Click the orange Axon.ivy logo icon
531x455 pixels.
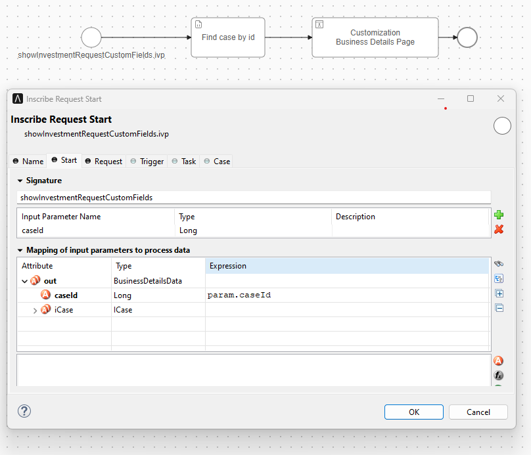click(x=498, y=360)
